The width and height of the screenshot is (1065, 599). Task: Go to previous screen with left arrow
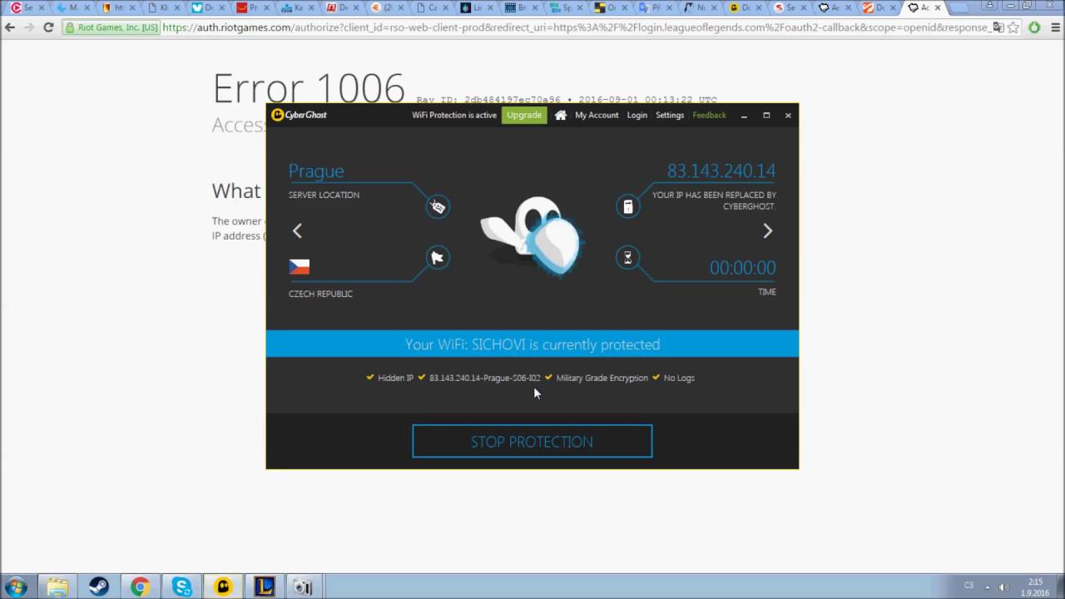tap(297, 230)
